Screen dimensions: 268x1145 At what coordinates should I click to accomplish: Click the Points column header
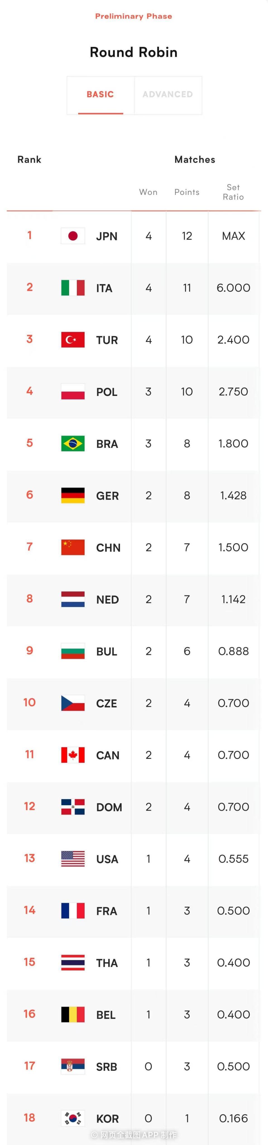[x=187, y=192]
